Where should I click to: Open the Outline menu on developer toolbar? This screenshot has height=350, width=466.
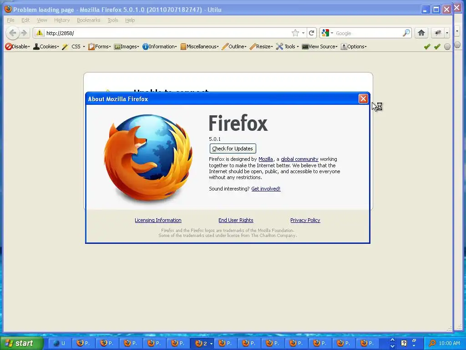tap(234, 46)
